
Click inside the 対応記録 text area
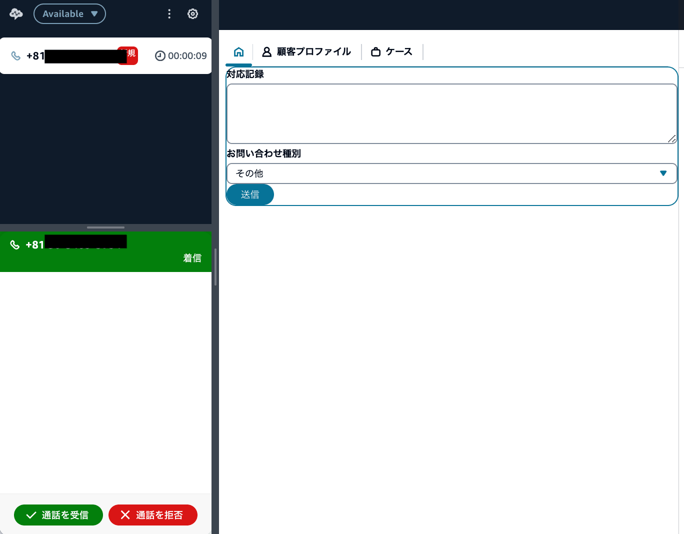(452, 114)
